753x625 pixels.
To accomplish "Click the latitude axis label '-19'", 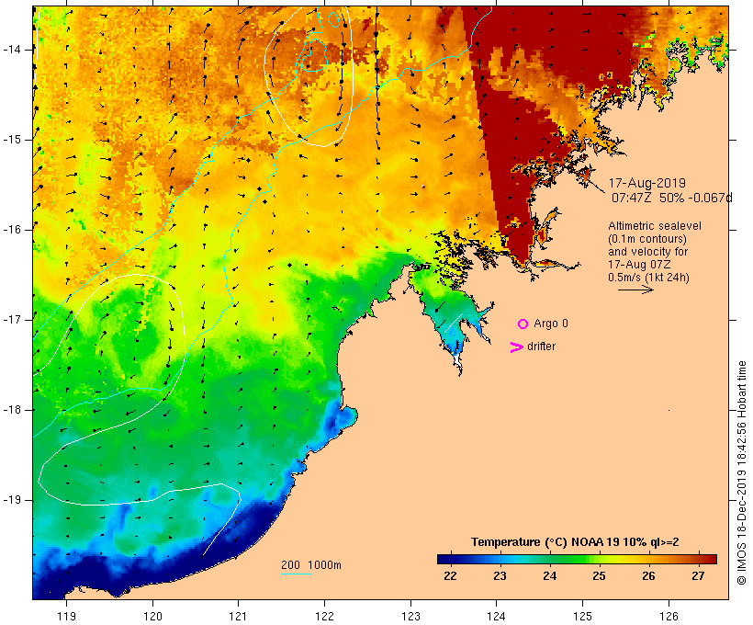I will pyautogui.click(x=12, y=500).
